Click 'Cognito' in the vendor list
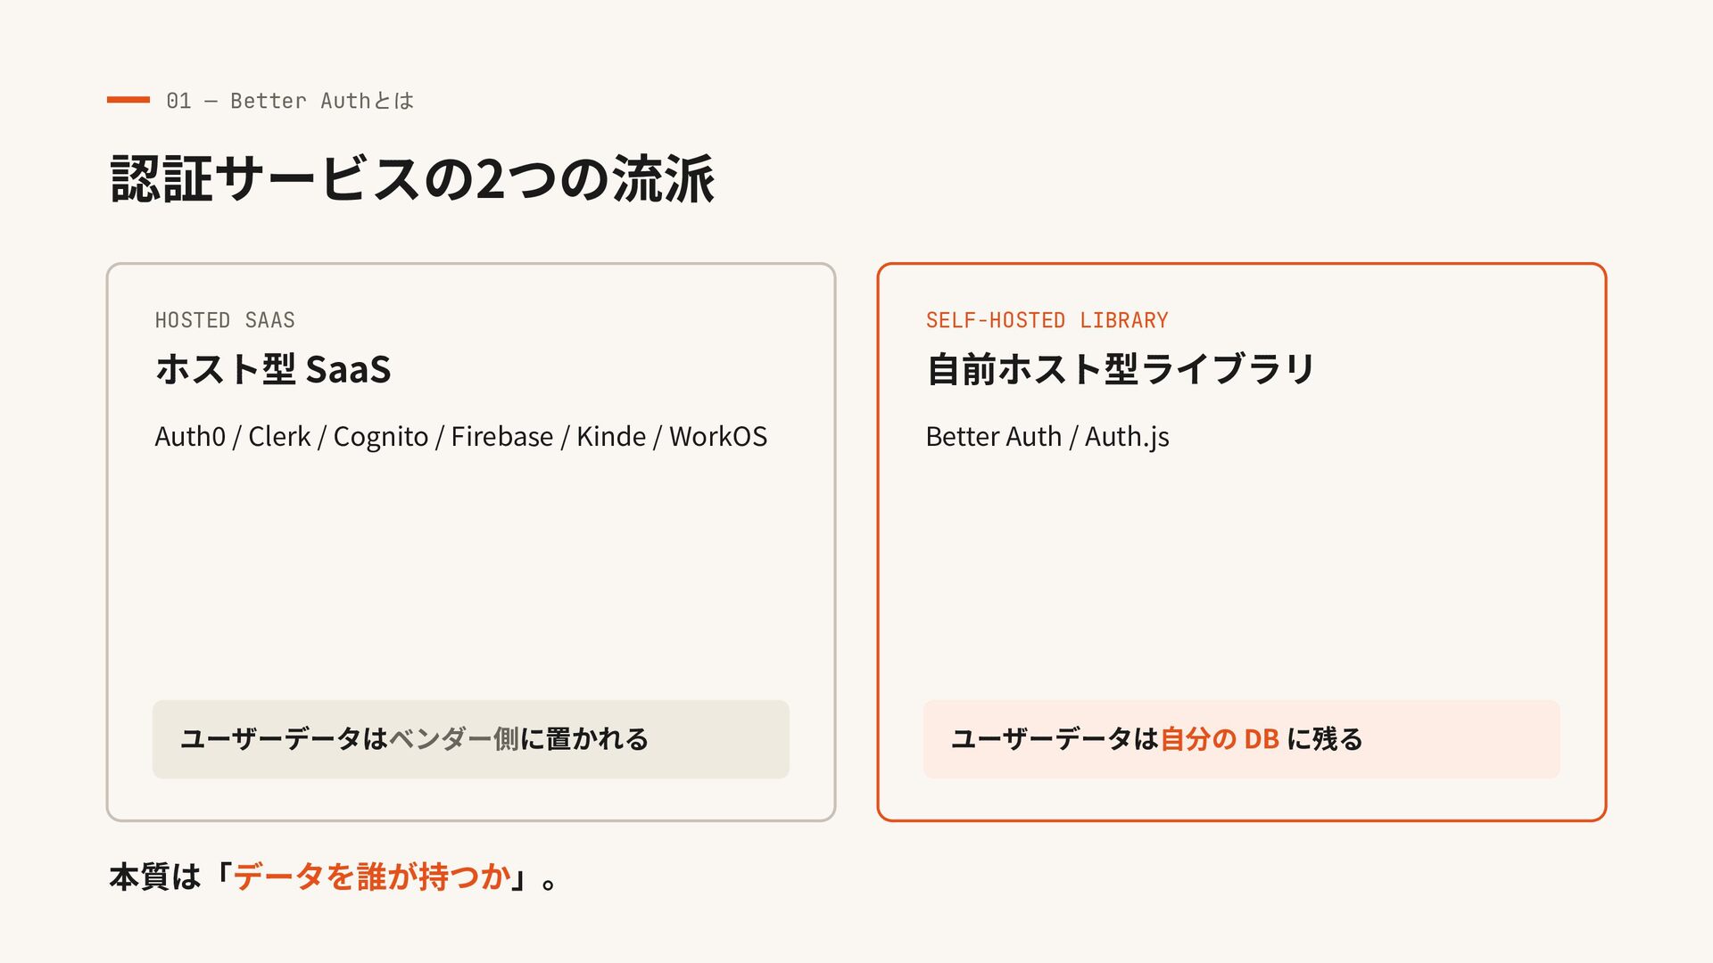 381,437
